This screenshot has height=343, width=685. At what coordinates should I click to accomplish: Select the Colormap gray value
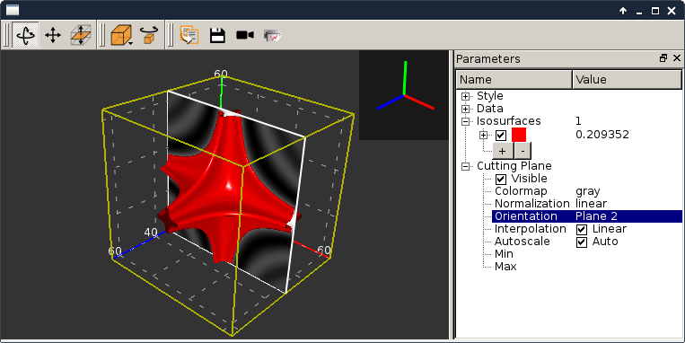[587, 191]
